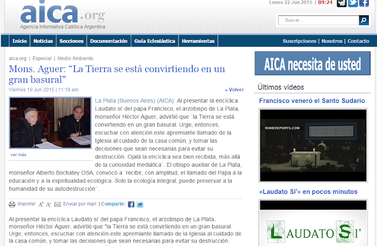Click aica.org breadcrumb link
377x246 pixels.
tap(18, 58)
